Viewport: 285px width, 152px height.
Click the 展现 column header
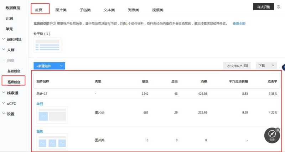(x=145, y=81)
